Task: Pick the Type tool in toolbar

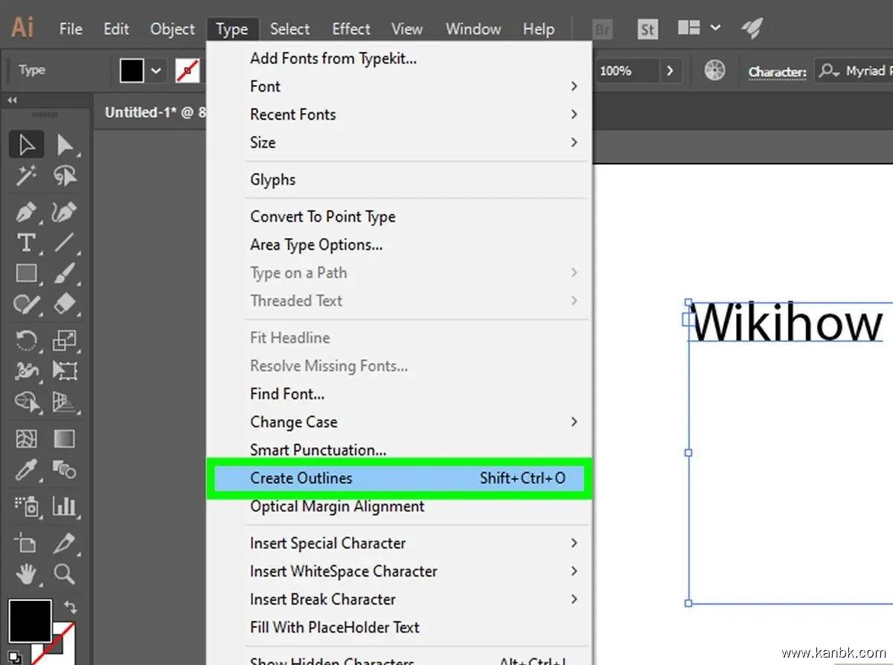Action: pos(27,242)
